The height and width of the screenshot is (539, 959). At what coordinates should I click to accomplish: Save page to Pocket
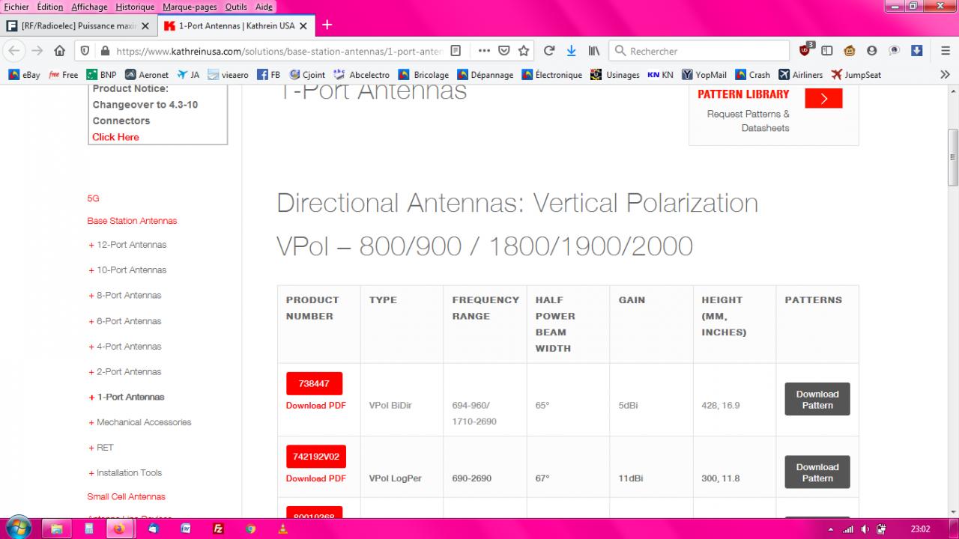tap(504, 51)
